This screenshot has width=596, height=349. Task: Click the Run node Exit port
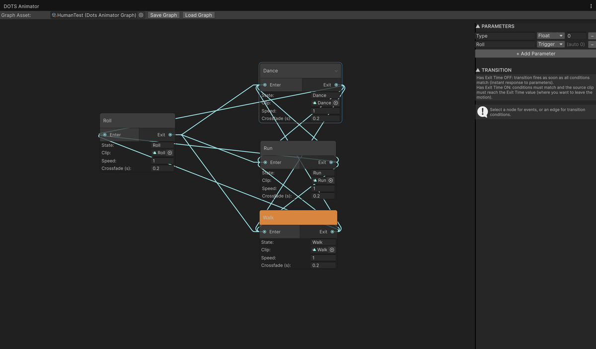point(331,162)
